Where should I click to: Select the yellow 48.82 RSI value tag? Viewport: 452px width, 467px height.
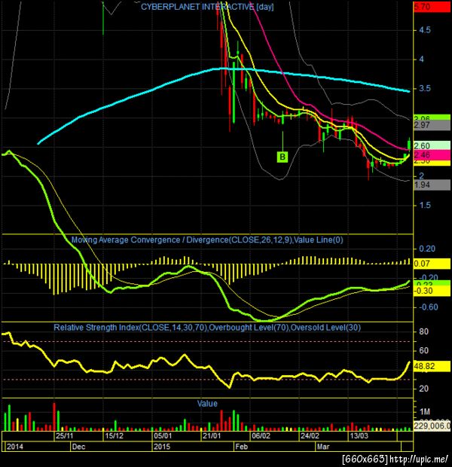[x=432, y=366]
